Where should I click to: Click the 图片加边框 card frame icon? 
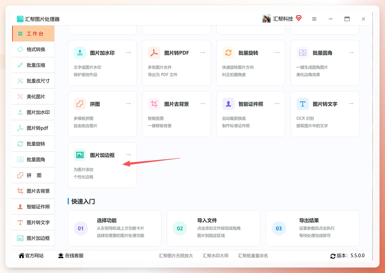[80, 155]
